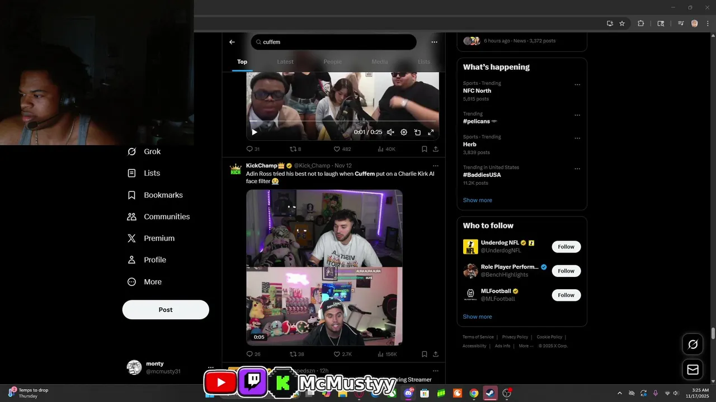View analytics of the 156K views post
The height and width of the screenshot is (402, 716).
[388, 354]
